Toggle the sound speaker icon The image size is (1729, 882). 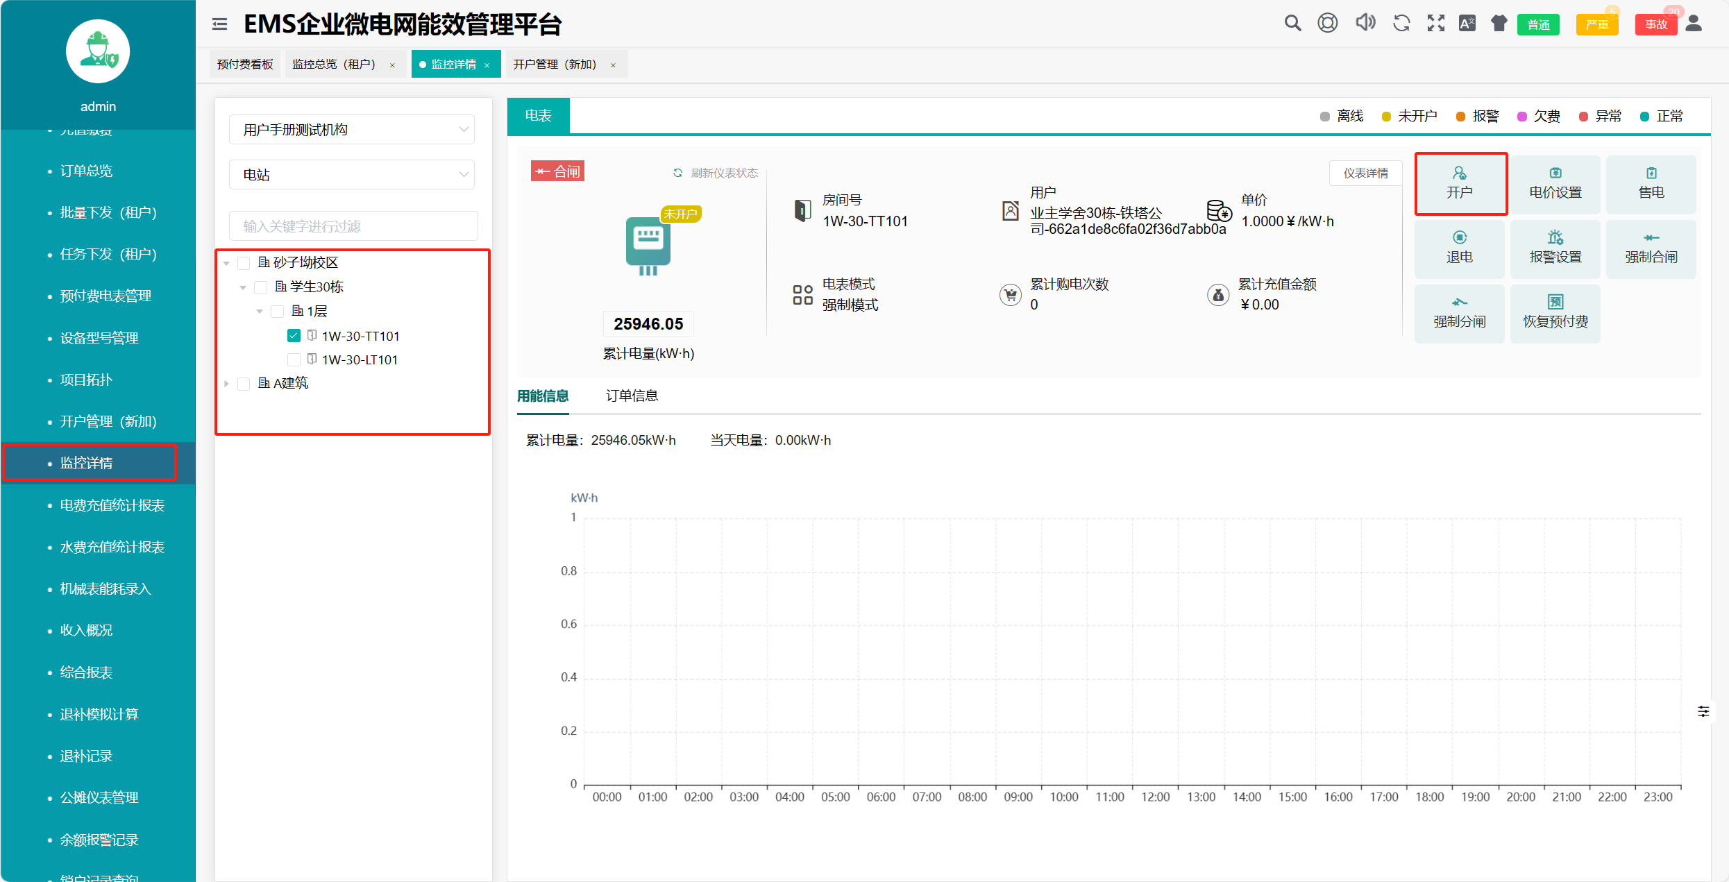1365,23
